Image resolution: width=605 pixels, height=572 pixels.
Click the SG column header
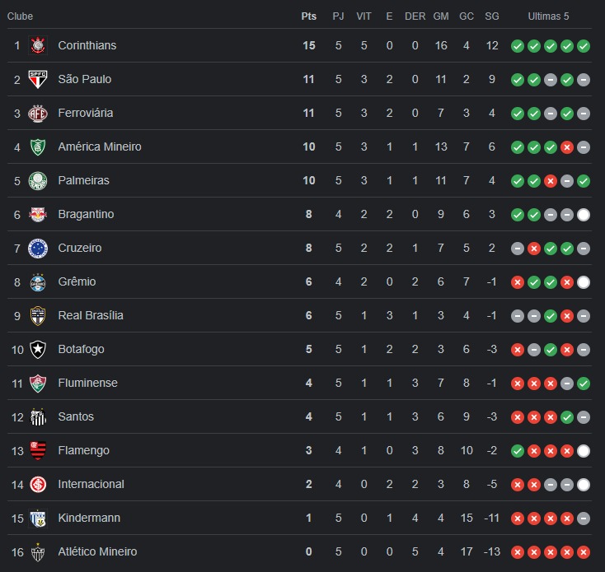(x=492, y=16)
